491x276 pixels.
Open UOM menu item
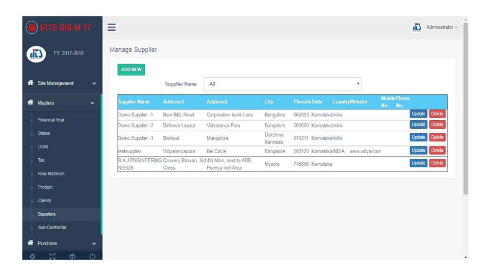pyautogui.click(x=43, y=147)
